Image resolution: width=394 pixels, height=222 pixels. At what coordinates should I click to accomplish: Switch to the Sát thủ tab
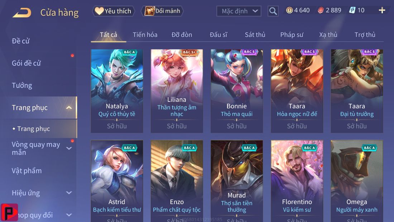[x=255, y=35]
